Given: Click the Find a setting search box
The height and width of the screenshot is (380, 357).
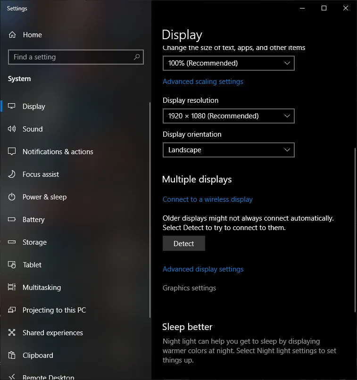Looking at the screenshot, I should [75, 57].
